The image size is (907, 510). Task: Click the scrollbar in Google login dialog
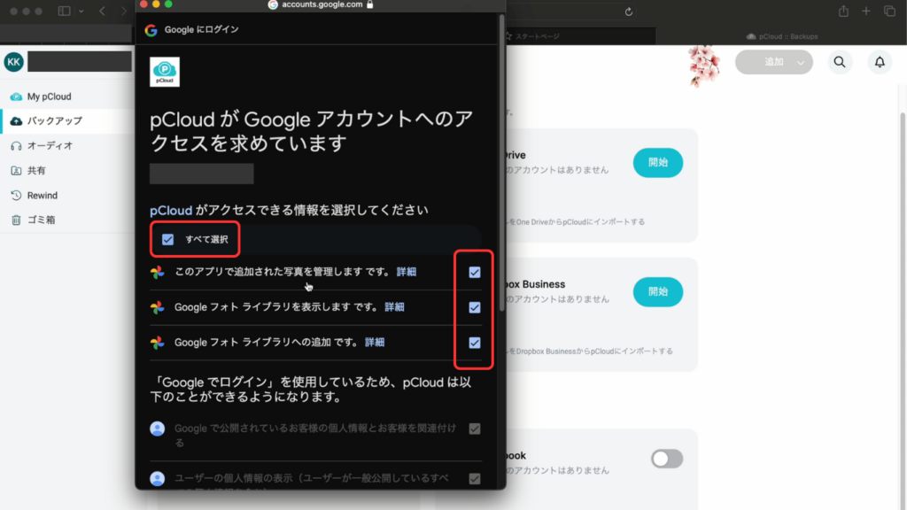pyautogui.click(x=501, y=162)
